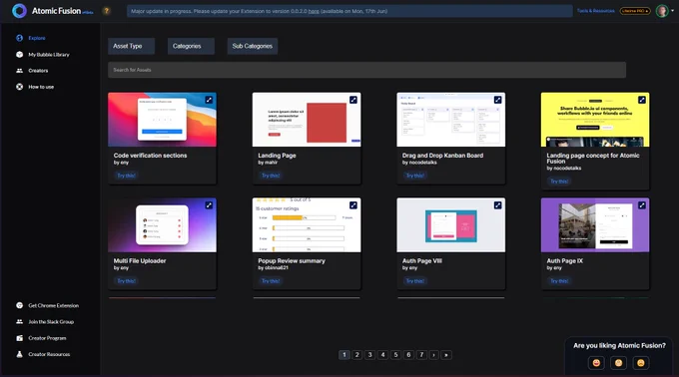Open the How to use menu item
Screen dimensions: 679x377
pos(41,87)
